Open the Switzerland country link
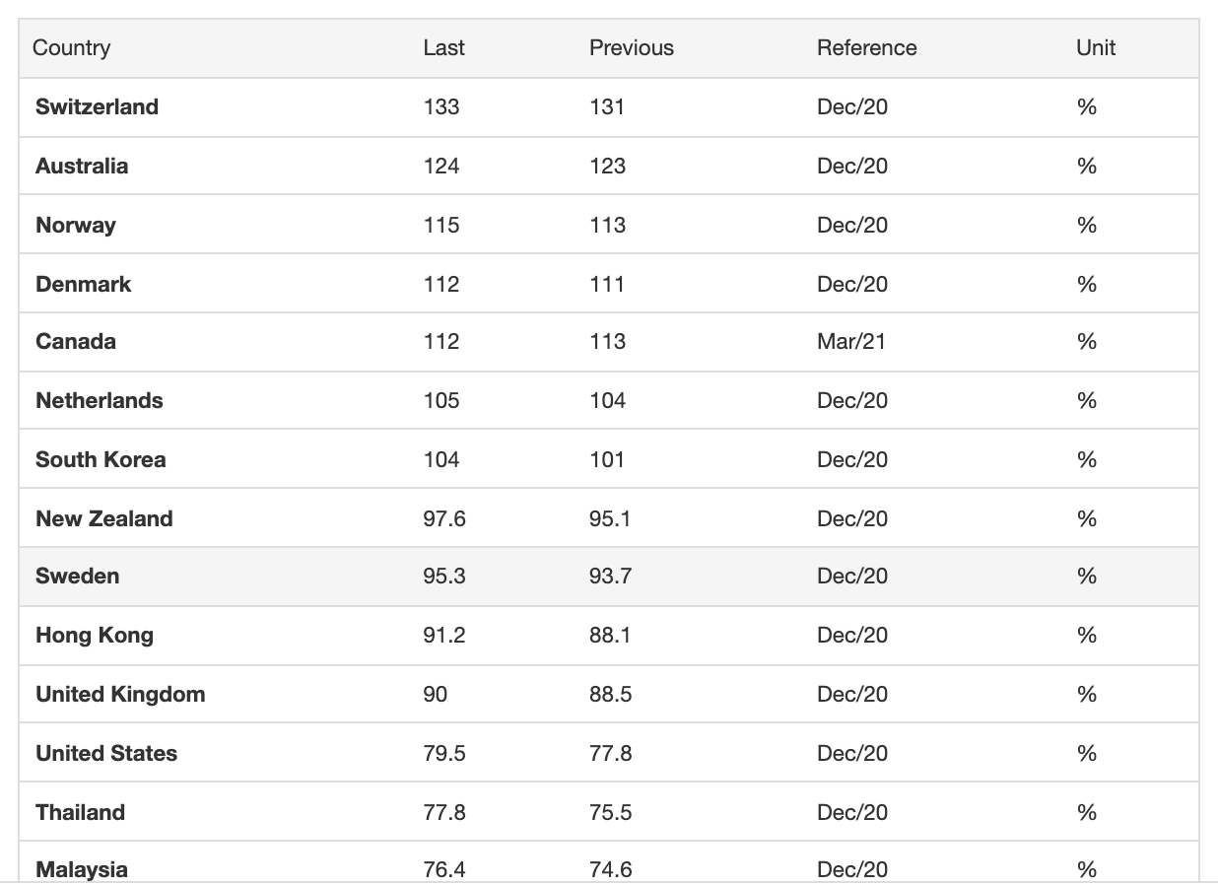 (97, 107)
